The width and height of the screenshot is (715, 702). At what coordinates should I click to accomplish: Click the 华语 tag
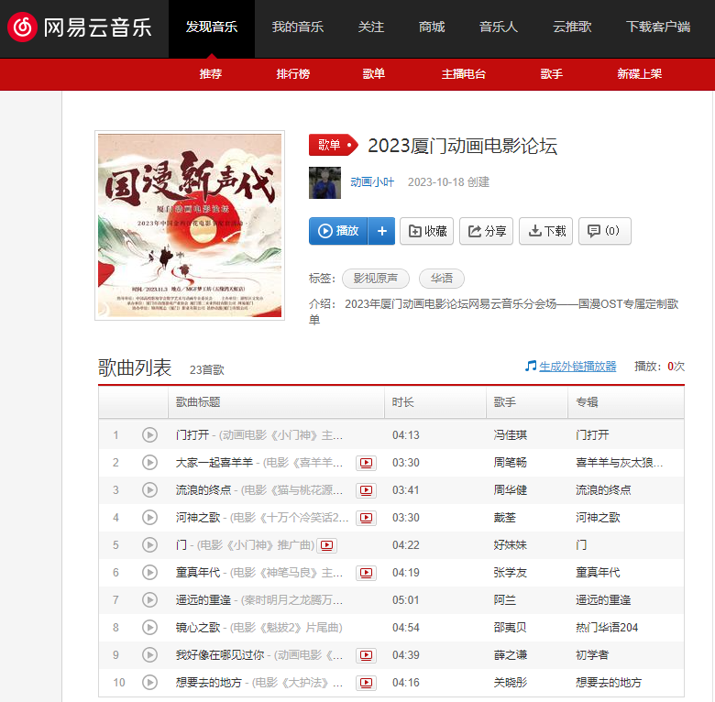pyautogui.click(x=442, y=279)
